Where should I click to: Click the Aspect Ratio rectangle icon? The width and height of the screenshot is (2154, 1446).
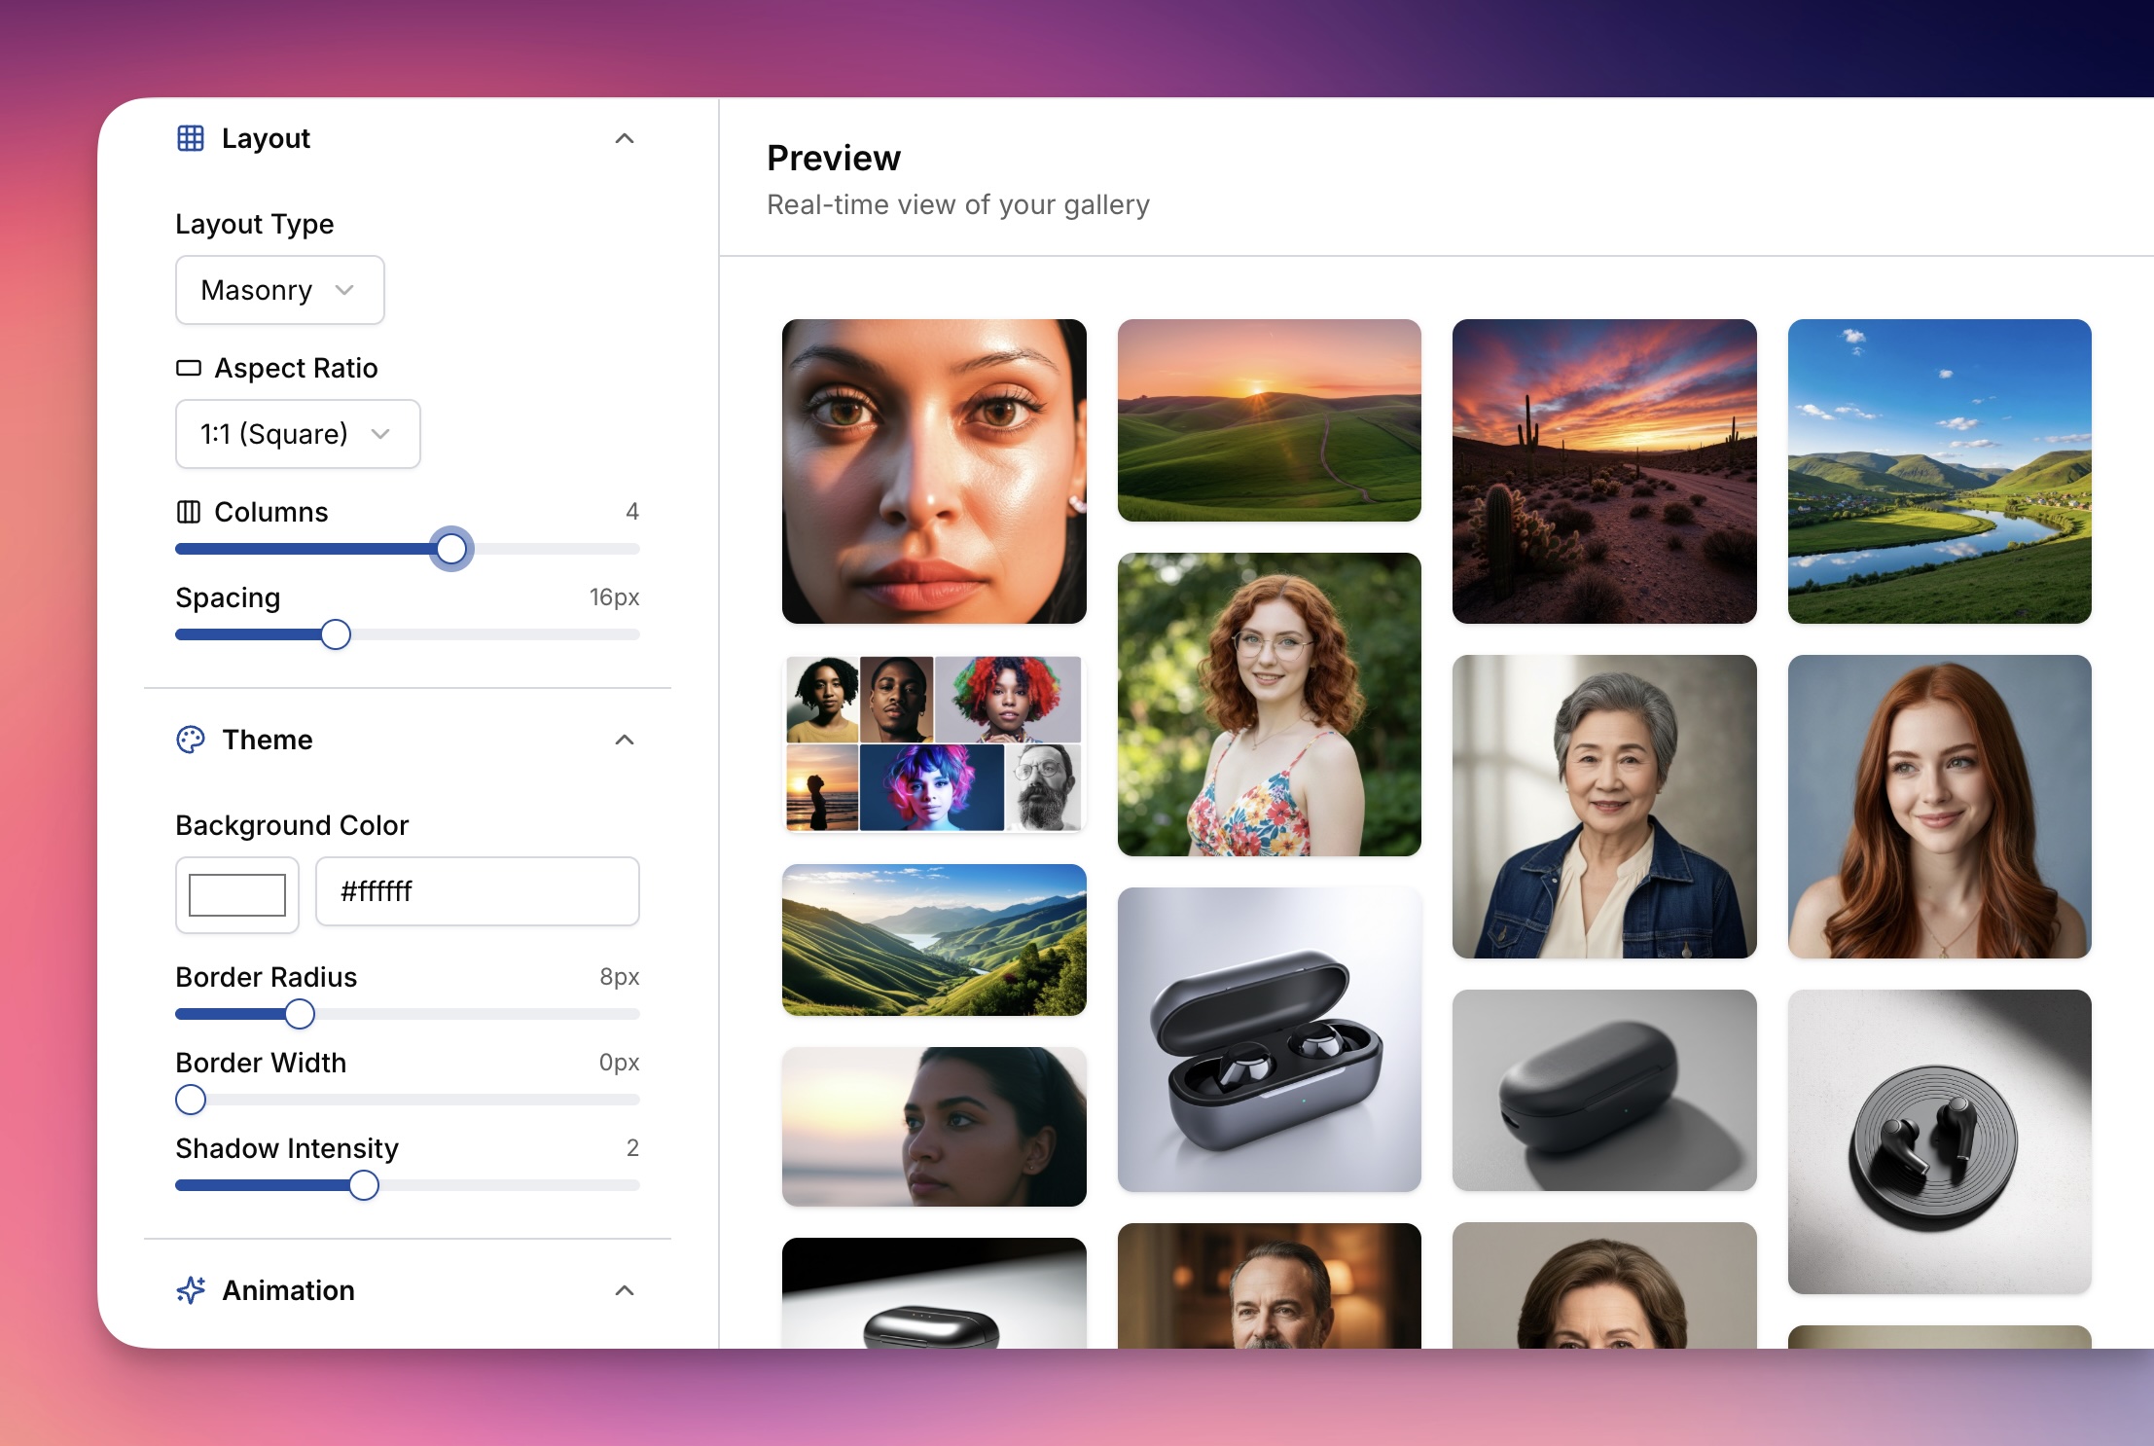point(189,368)
